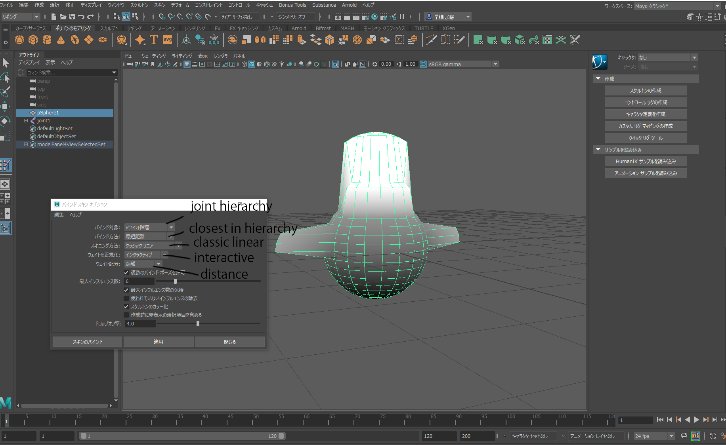726x445 pixels.
Task: Click the polygon cone shelf icon
Action: click(61, 40)
